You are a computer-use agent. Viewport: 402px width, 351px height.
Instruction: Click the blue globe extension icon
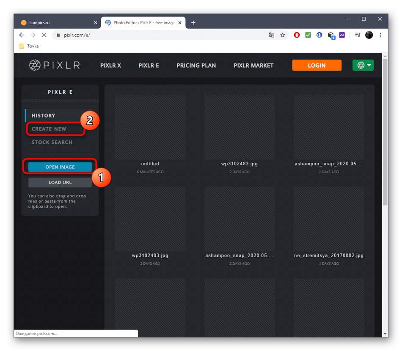pyautogui.click(x=319, y=35)
